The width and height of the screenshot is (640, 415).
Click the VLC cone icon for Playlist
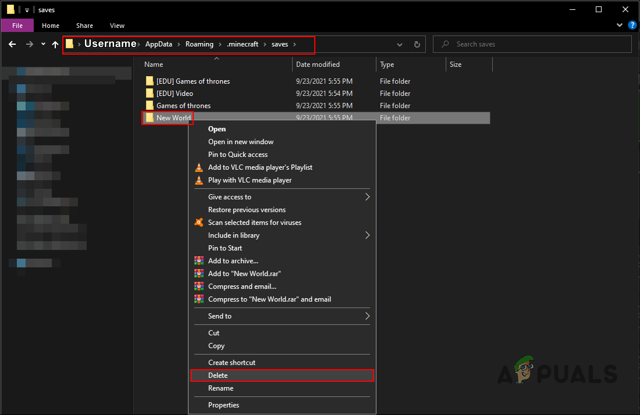(199, 167)
